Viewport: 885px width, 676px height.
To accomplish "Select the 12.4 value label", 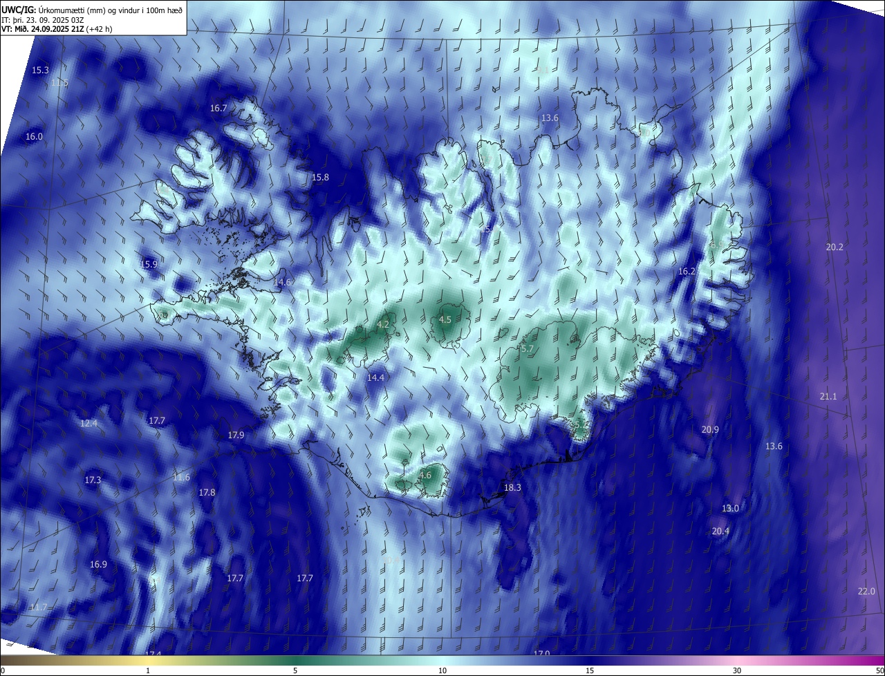I will point(88,423).
